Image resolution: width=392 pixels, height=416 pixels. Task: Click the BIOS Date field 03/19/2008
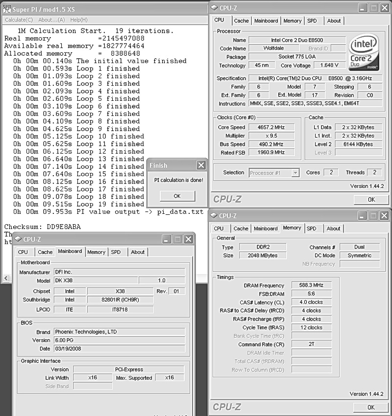coord(120,348)
